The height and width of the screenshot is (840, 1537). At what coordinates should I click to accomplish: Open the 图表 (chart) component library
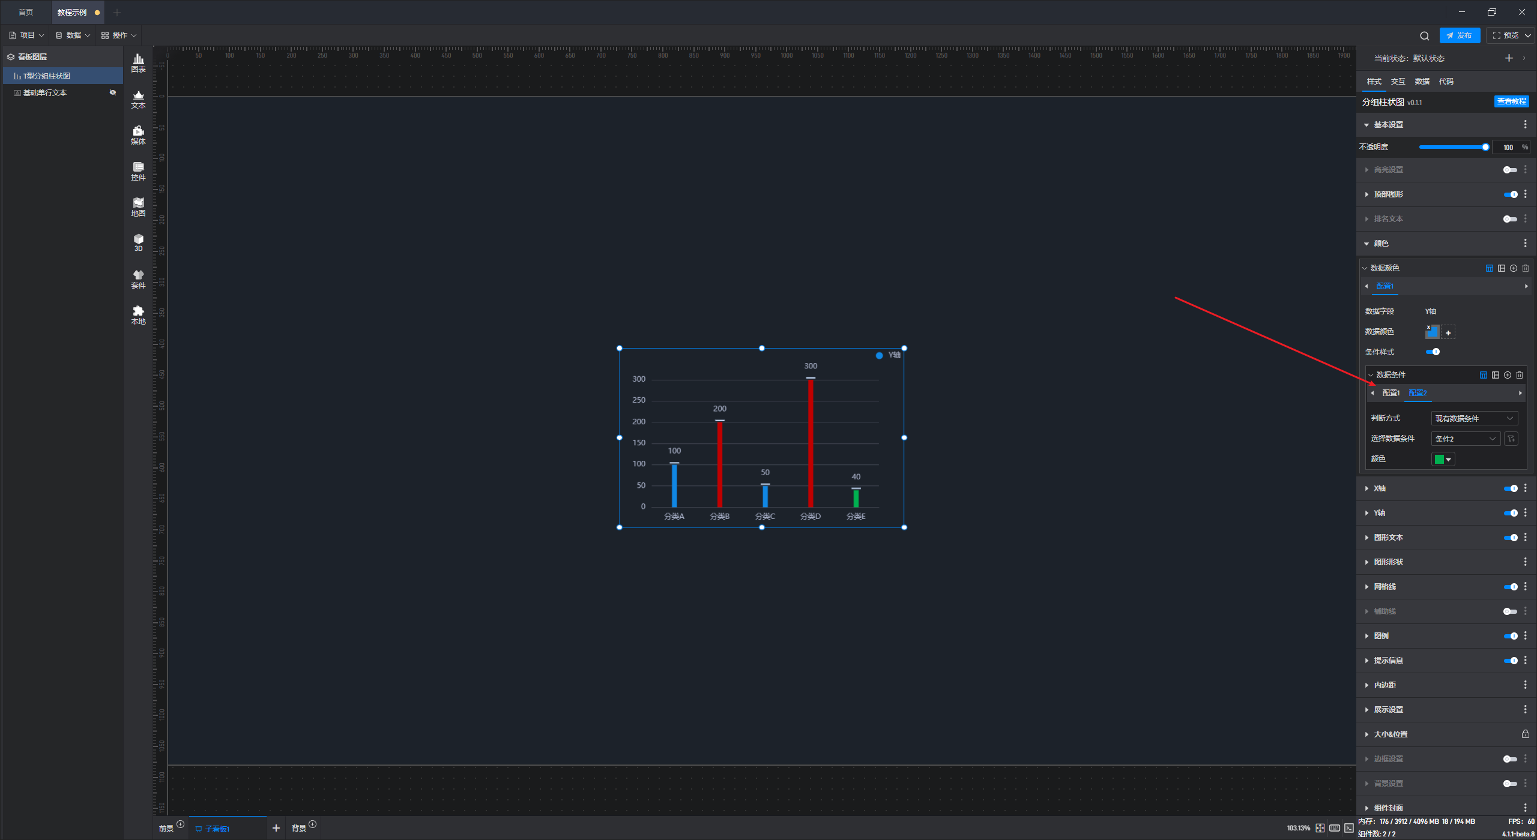[x=138, y=62]
